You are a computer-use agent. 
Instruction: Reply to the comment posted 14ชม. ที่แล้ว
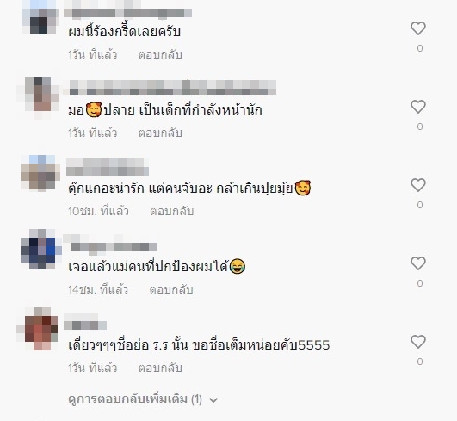tap(171, 289)
